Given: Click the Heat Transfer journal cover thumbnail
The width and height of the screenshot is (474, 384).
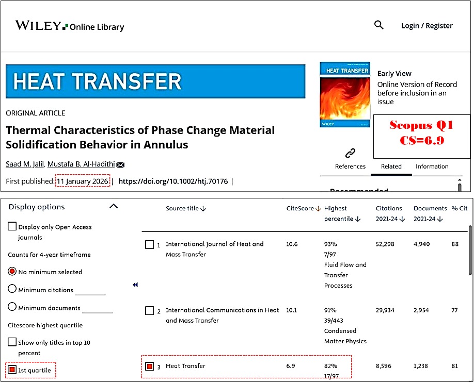Looking at the screenshot, I should (344, 94).
